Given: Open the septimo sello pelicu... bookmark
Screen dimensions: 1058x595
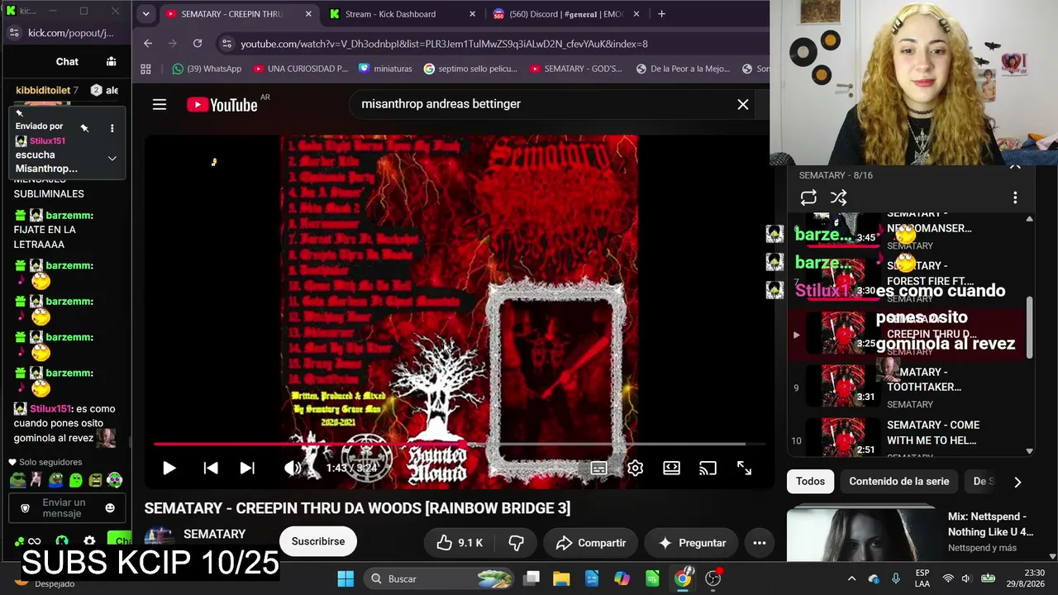Looking at the screenshot, I should 471,69.
